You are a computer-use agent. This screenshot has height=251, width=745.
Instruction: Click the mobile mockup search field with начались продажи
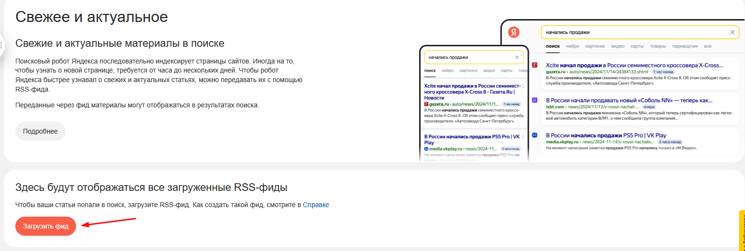(474, 57)
